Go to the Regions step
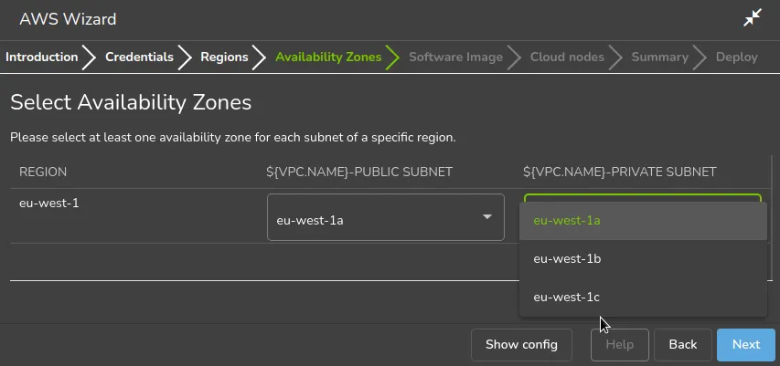Viewport: 780px width, 366px height. 224,58
